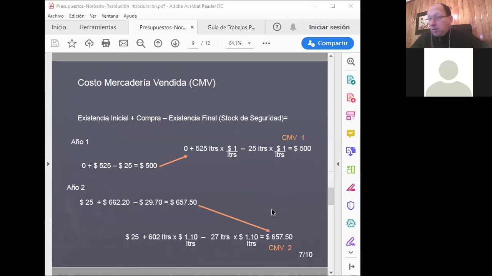Click the Año 1 text

(80, 142)
